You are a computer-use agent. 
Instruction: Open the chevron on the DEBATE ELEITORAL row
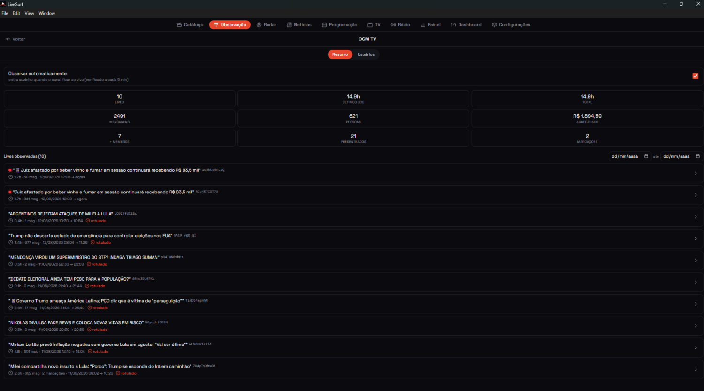click(696, 282)
